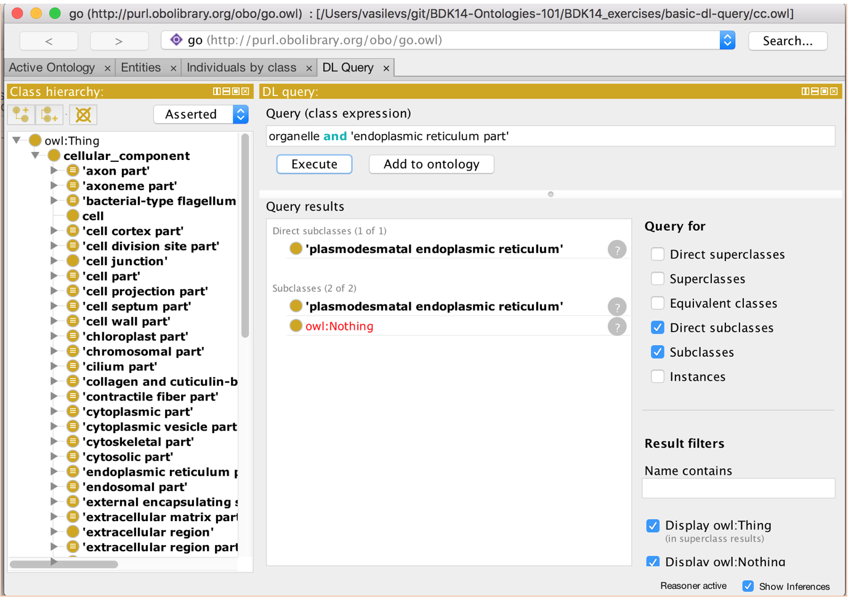Click the ontology diamond icon in address bar
Image resolution: width=851 pixels, height=598 pixels.
[x=177, y=40]
